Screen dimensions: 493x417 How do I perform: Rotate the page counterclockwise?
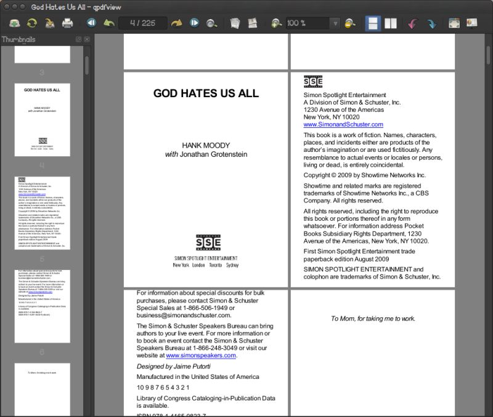412,23
